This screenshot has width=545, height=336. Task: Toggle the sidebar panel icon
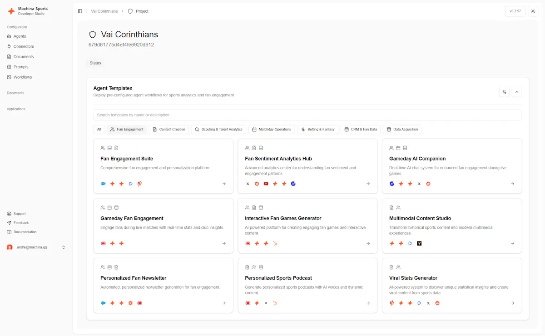(80, 11)
